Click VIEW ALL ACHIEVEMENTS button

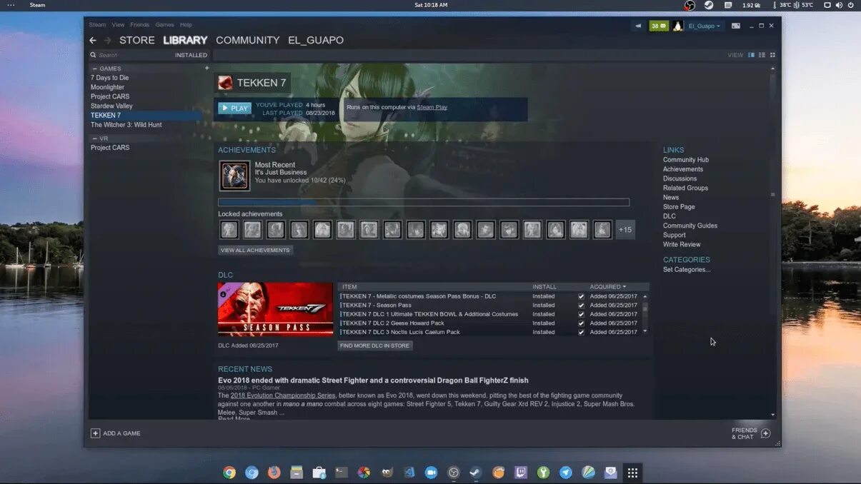255,251
